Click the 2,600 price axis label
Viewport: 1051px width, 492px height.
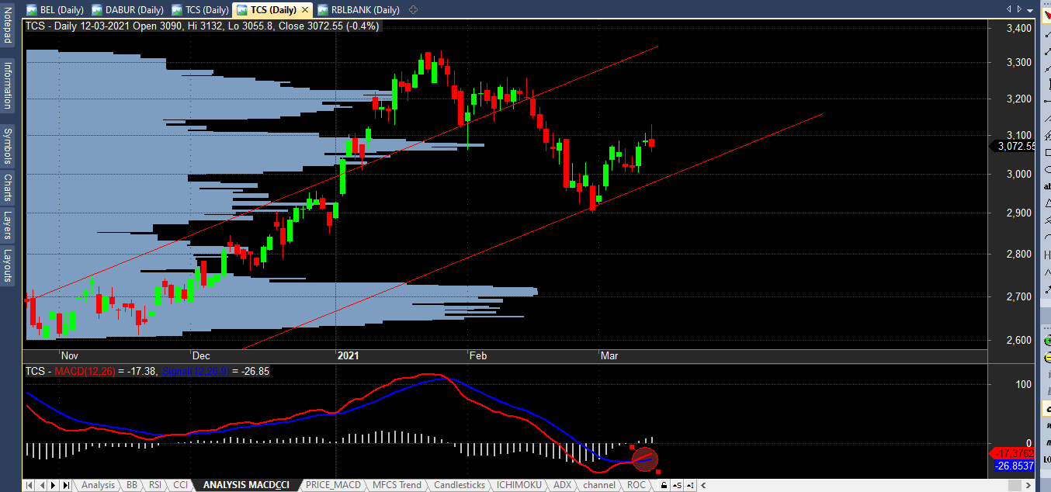pos(1018,340)
